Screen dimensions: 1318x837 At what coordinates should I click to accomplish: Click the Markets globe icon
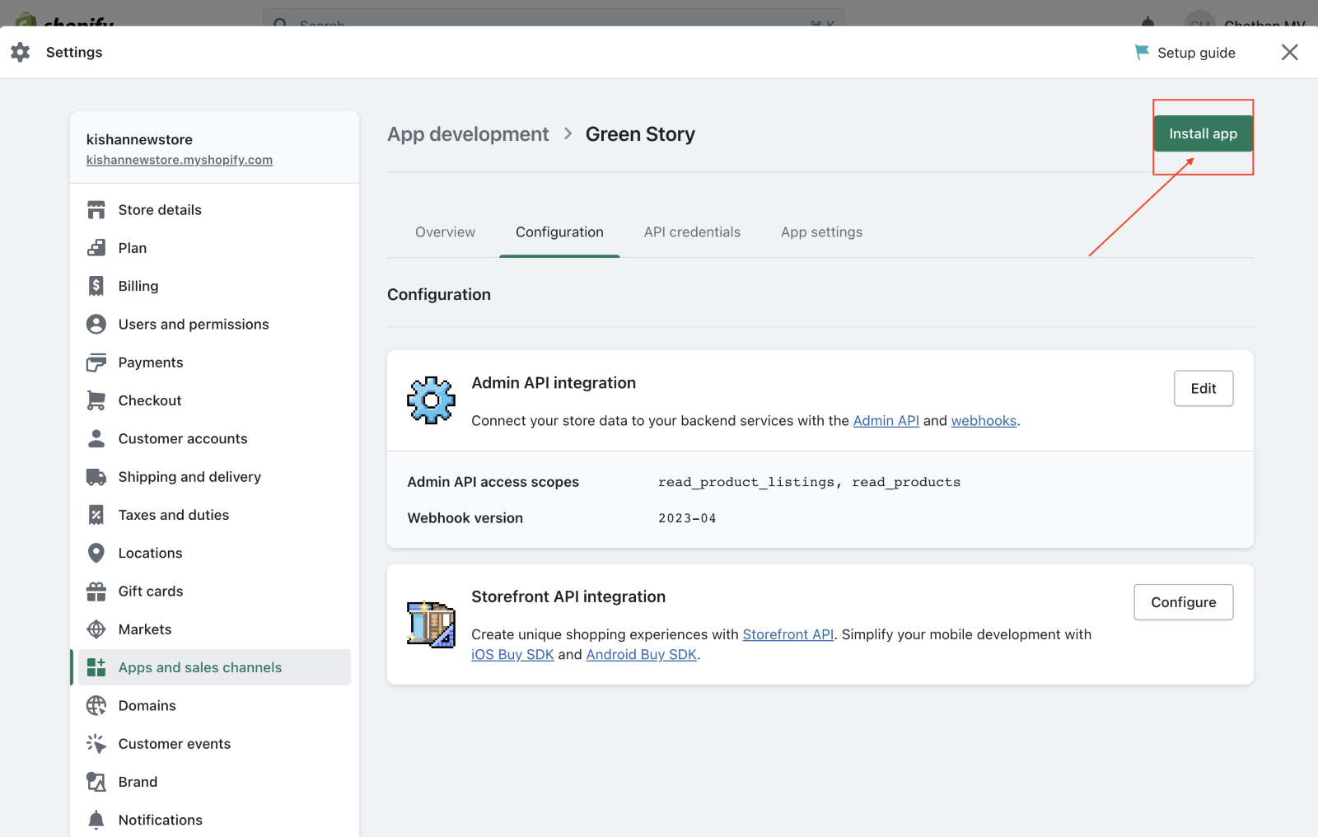point(96,629)
